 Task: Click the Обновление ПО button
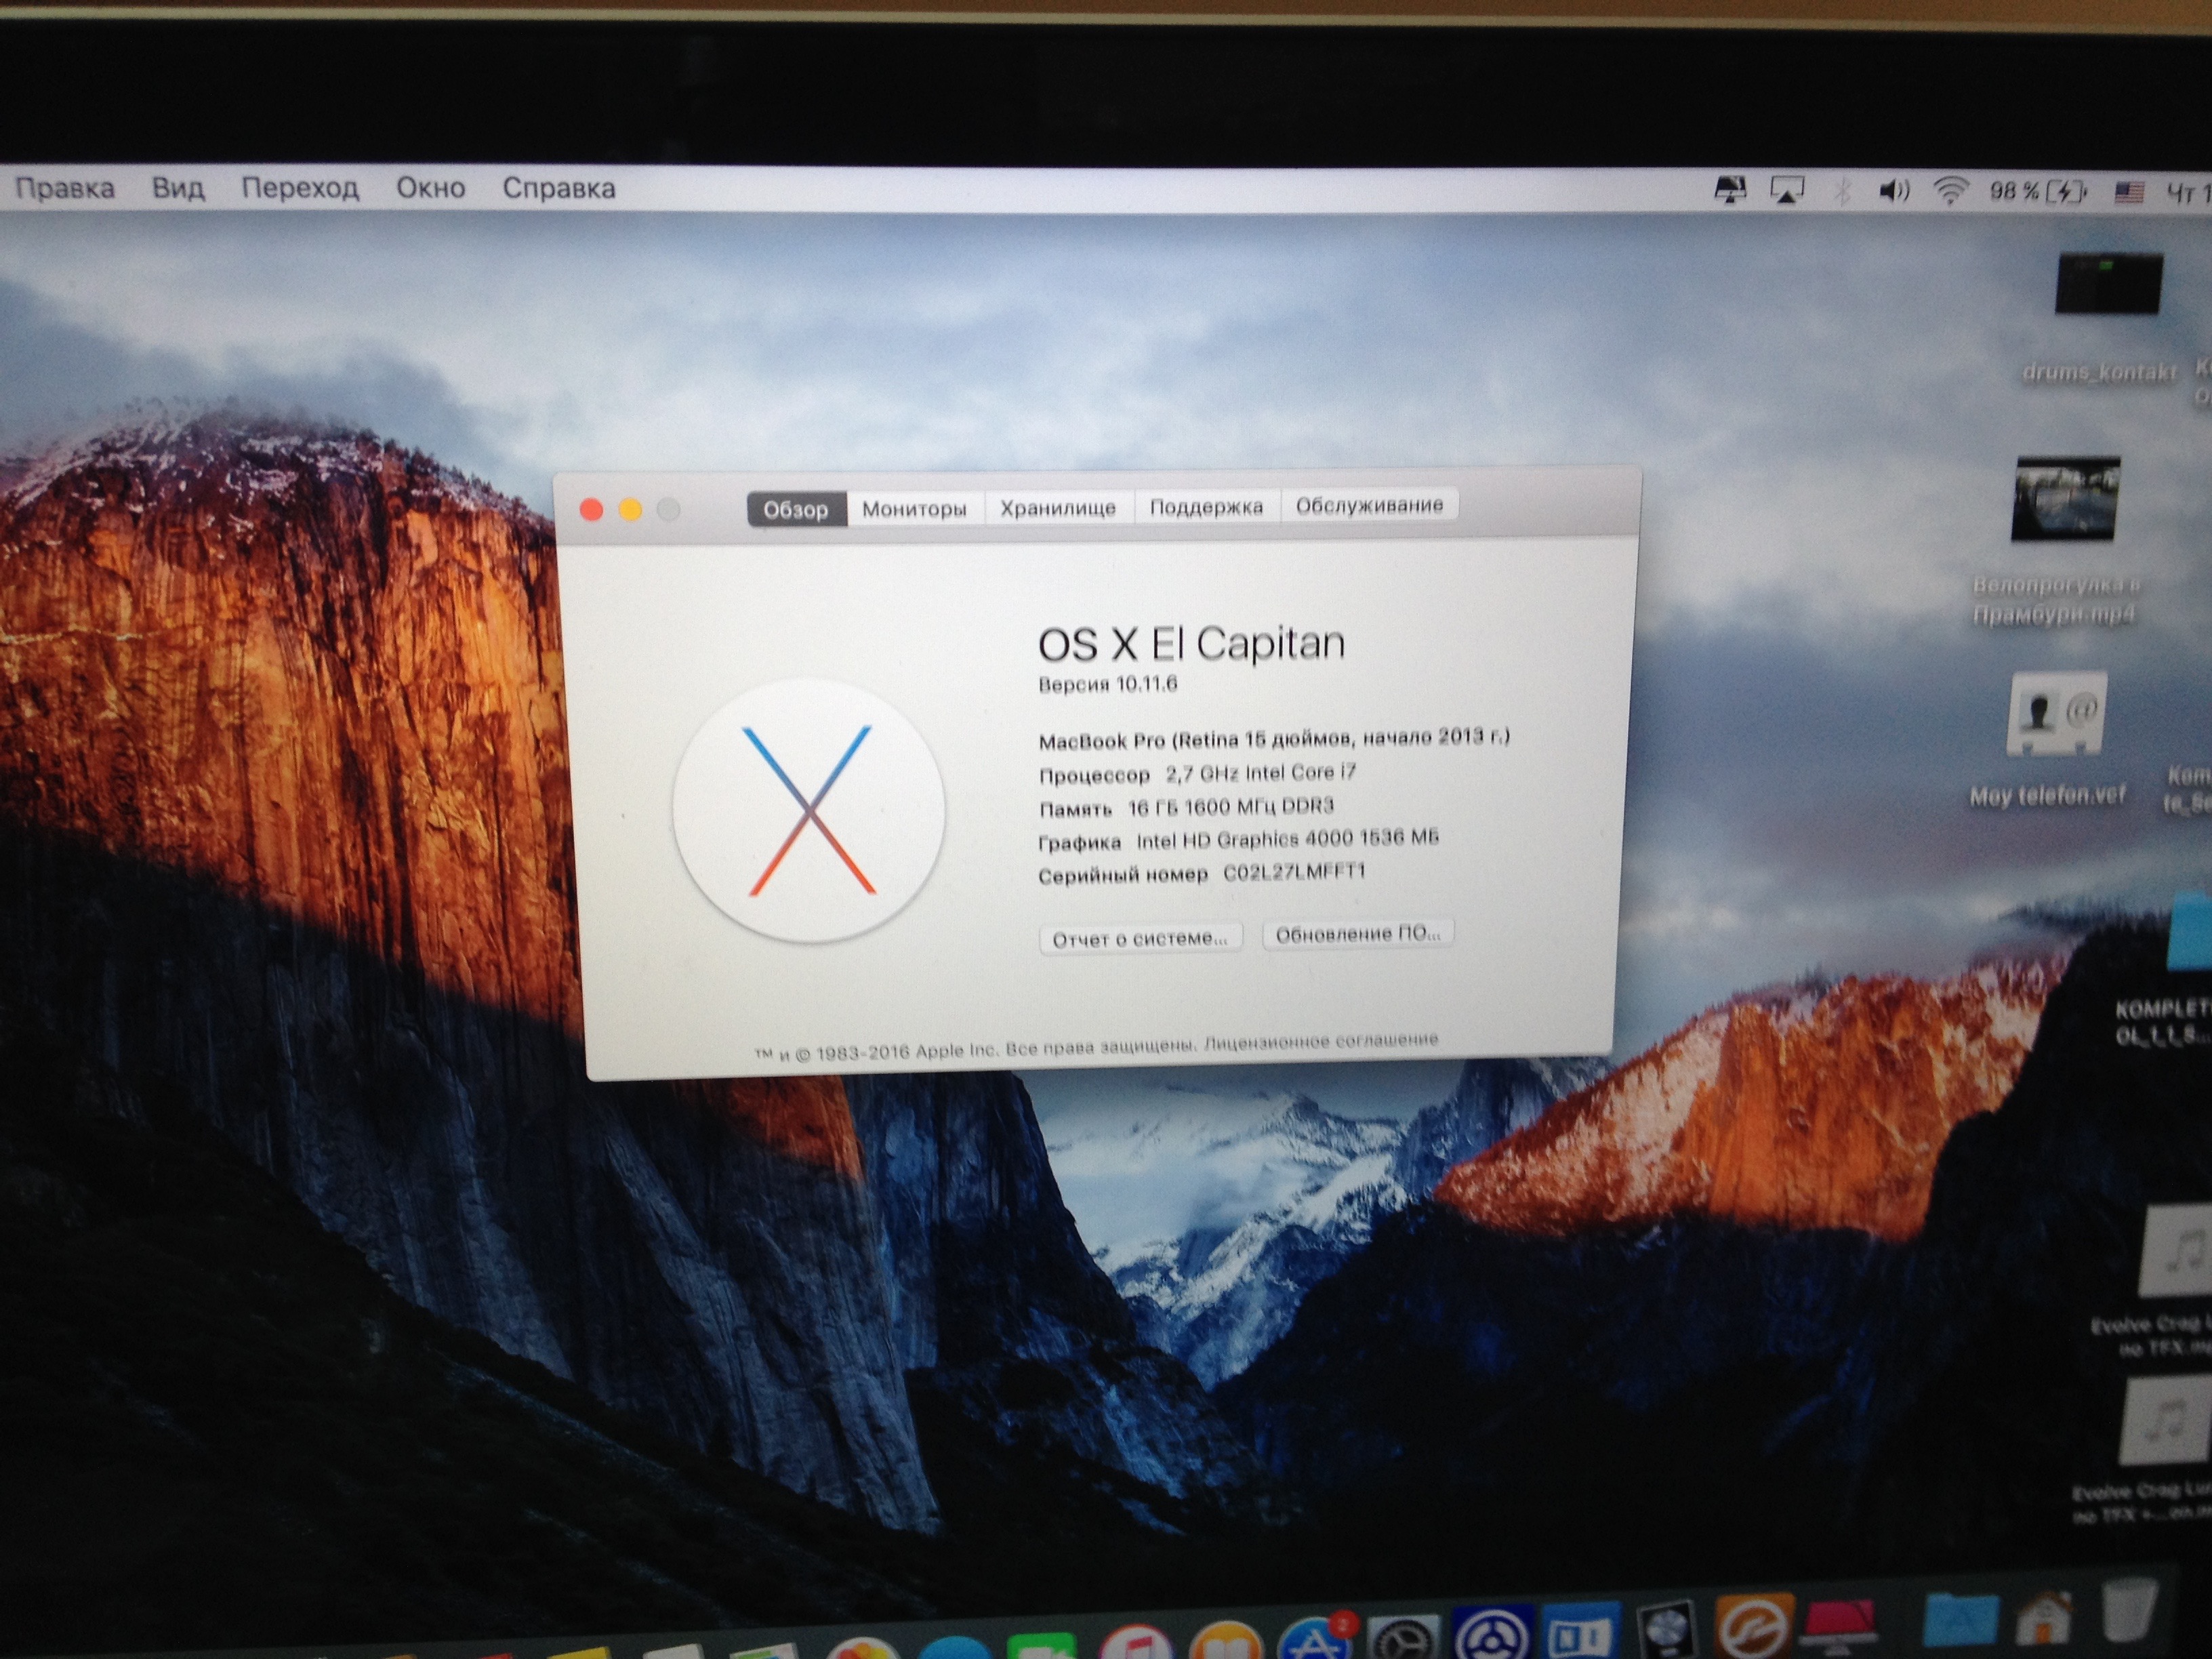1357,934
